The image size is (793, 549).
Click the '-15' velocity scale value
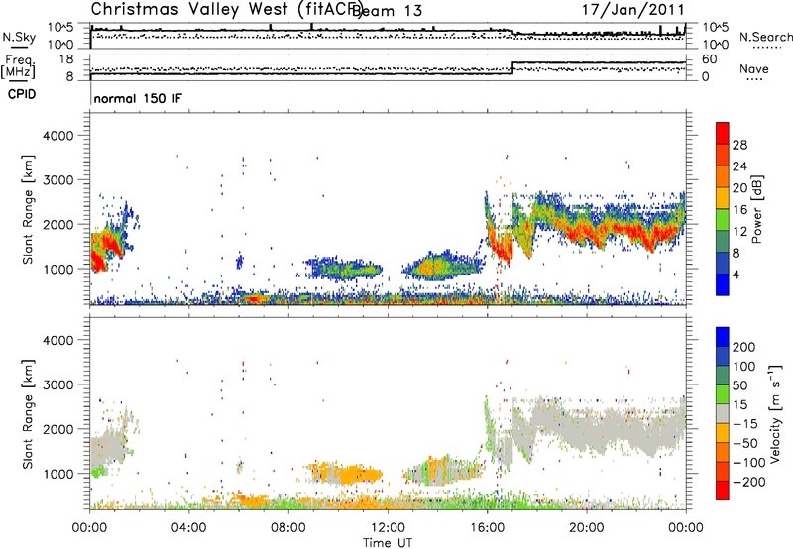pos(745,424)
